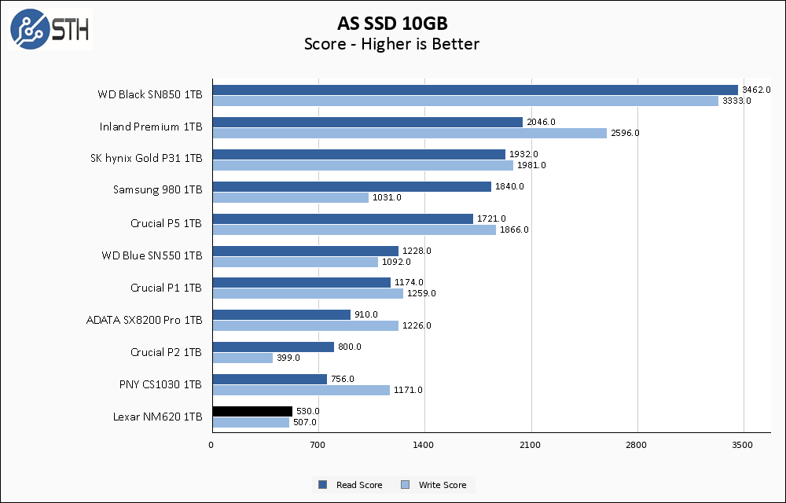Click the 700 axis tick label
Screen dimensions: 786x503
click(x=318, y=445)
